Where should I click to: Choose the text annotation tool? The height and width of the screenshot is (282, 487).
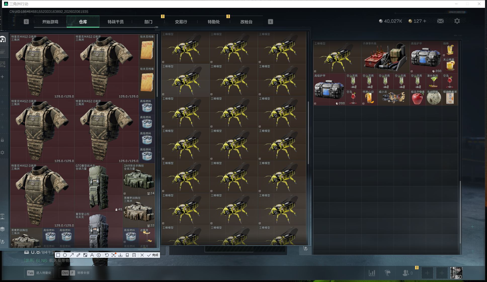click(92, 255)
